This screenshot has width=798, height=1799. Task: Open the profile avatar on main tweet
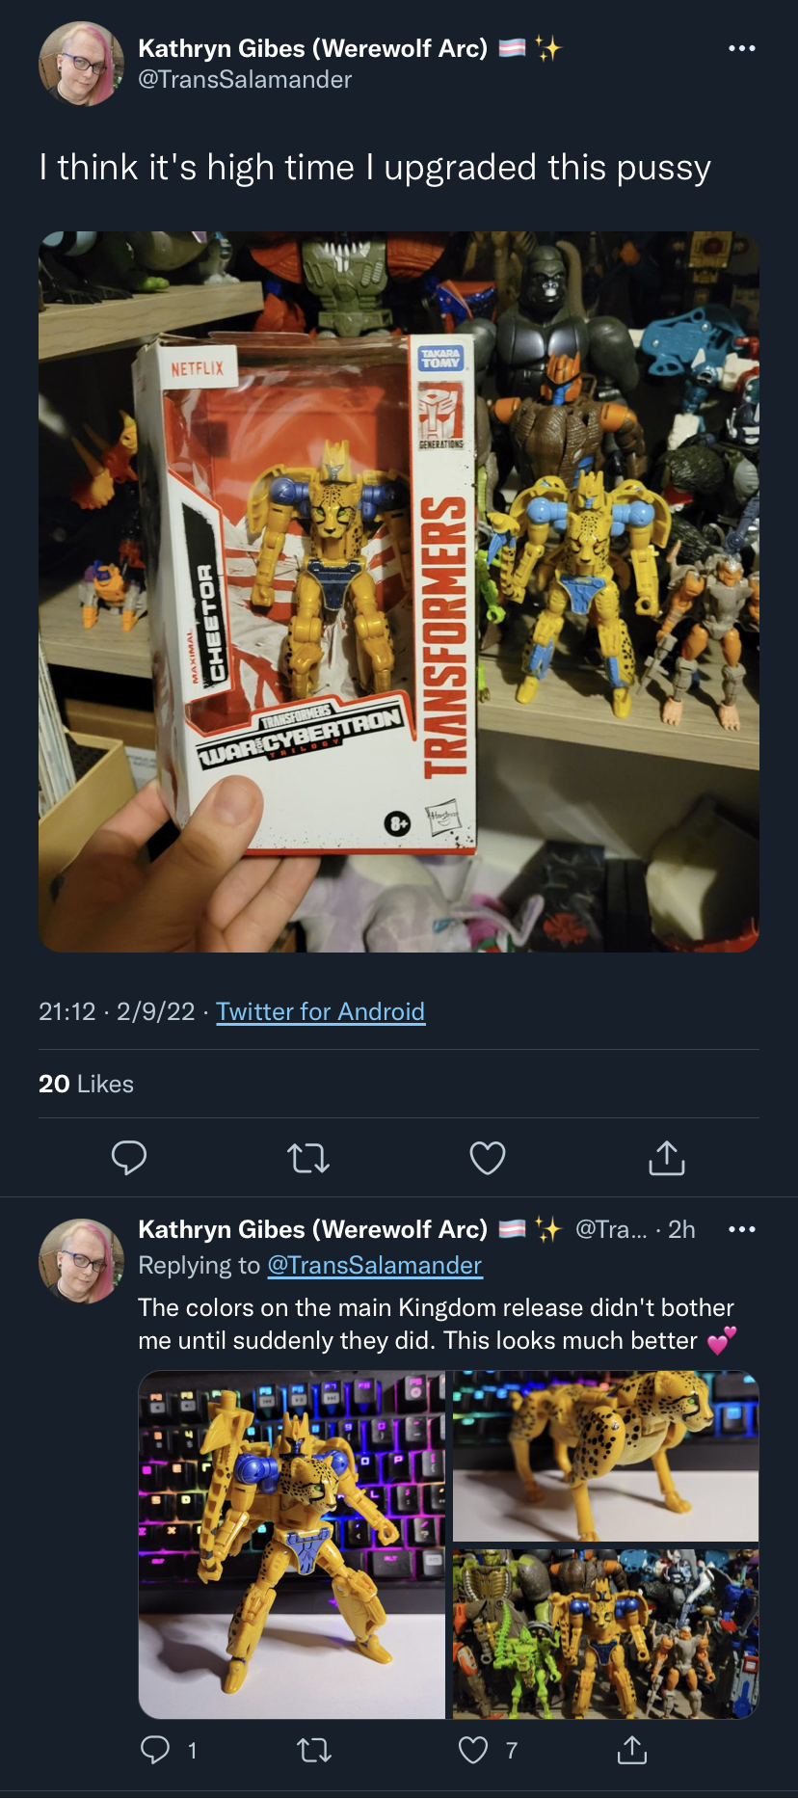click(x=81, y=64)
